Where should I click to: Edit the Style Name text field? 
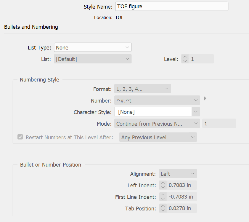(x=172, y=6)
